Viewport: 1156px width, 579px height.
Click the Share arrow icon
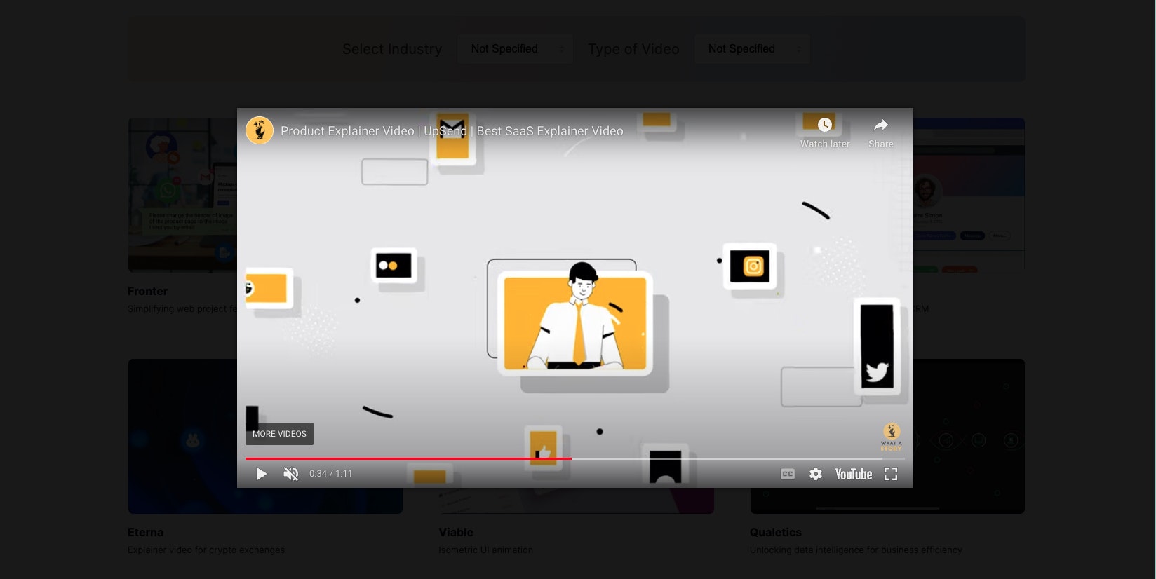coord(881,125)
